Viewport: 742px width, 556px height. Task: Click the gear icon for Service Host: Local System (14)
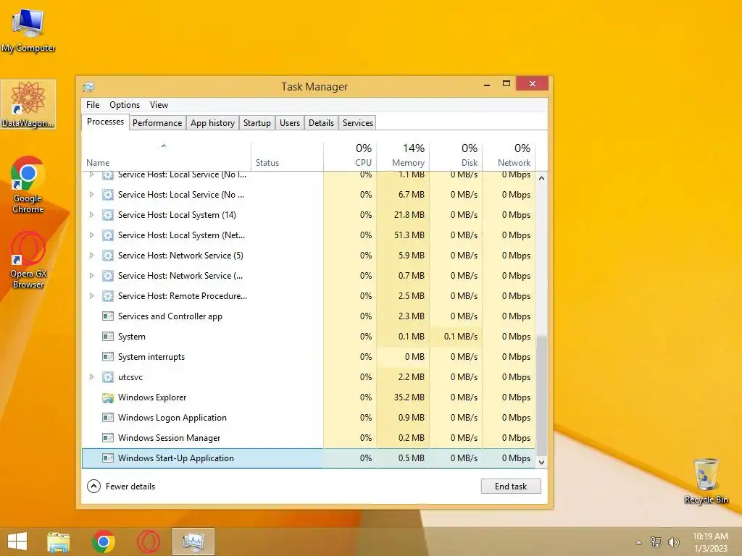[x=108, y=215]
